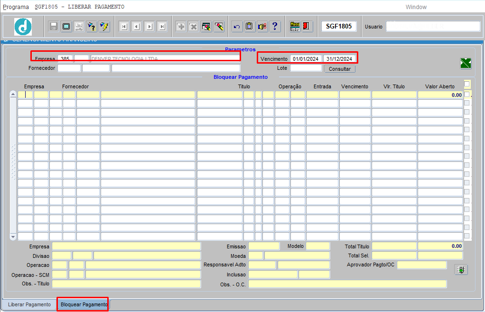Select the Bloquear Pagamento tab
485x312 pixels.
point(84,304)
